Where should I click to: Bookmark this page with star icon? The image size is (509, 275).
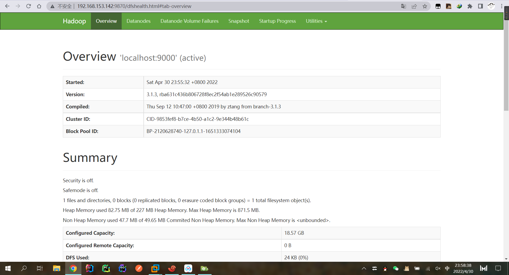[425, 6]
